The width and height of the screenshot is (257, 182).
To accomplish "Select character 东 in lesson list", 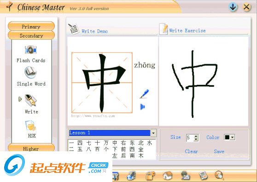I will (132, 143).
